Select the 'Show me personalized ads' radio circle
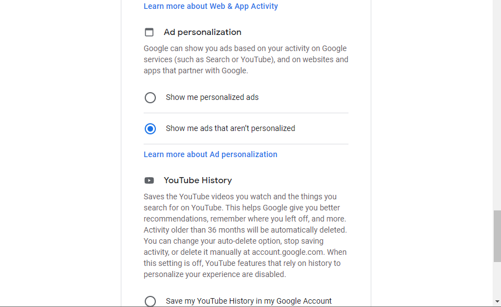Viewport: 501px width, 307px height. point(150,98)
